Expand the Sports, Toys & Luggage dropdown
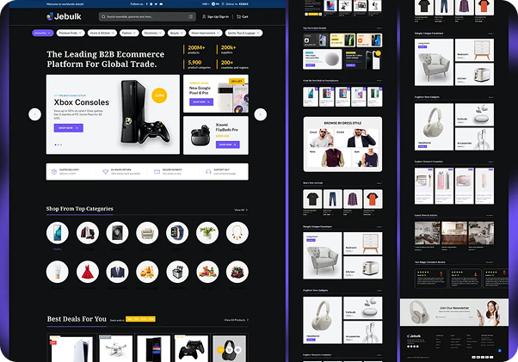Image resolution: width=518 pixels, height=362 pixels. tap(244, 33)
